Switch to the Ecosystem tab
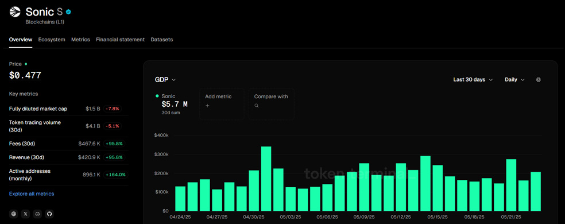 (x=52, y=40)
